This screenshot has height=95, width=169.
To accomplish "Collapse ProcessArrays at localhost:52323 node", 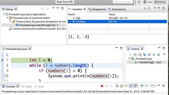I will click(7, 18).
